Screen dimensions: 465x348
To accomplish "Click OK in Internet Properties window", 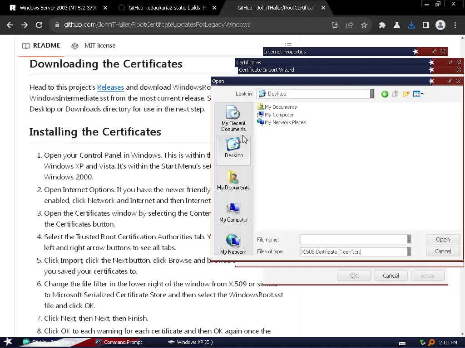I will 354,276.
